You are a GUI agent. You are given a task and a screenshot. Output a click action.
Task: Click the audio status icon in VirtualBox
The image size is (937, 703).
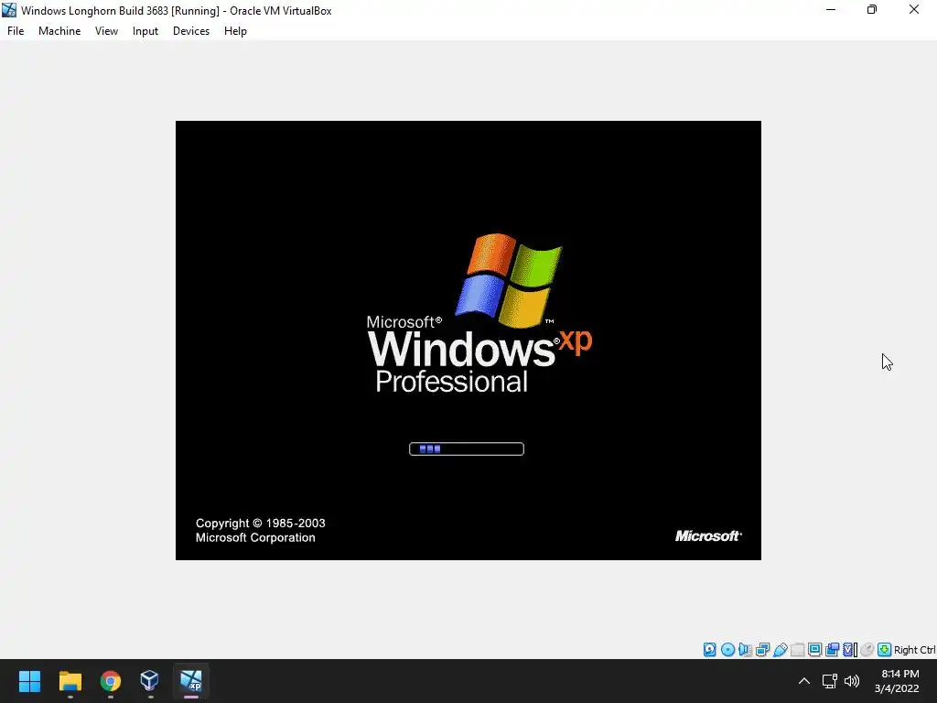tap(745, 650)
